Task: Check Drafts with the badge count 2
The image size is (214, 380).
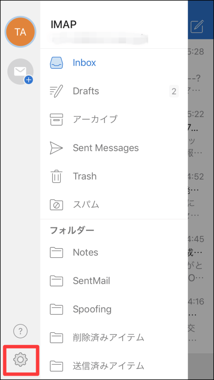Action: click(x=174, y=91)
